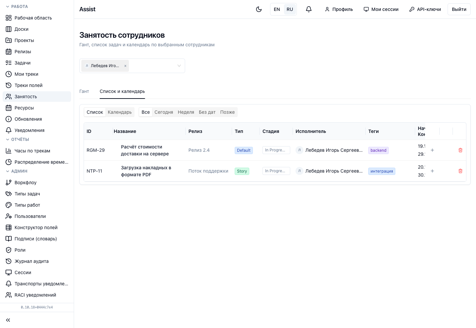This screenshot has width=476, height=328.
Task: Open Доски in sidebar
Action: pyautogui.click(x=37, y=29)
